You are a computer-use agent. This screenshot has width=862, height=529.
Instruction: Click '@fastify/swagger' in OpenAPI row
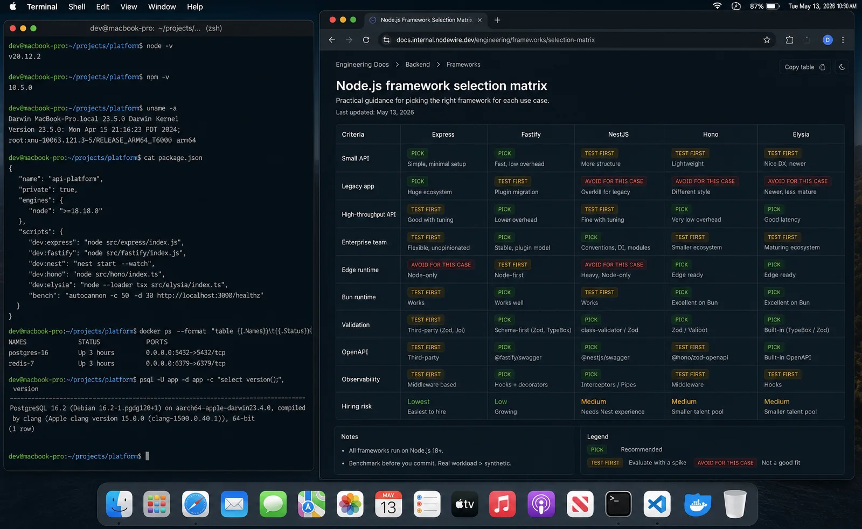coord(518,357)
